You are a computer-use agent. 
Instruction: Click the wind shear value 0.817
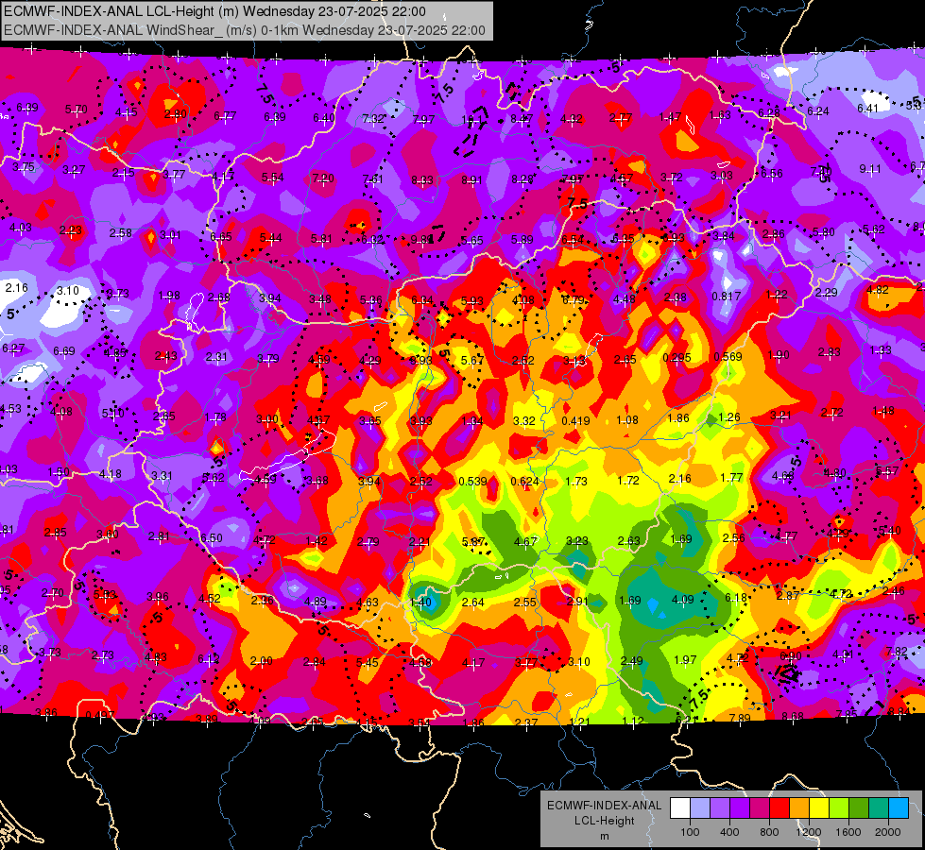(726, 297)
